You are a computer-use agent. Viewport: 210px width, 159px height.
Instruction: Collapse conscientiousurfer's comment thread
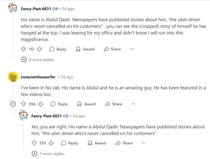pyautogui.click(x=13, y=104)
